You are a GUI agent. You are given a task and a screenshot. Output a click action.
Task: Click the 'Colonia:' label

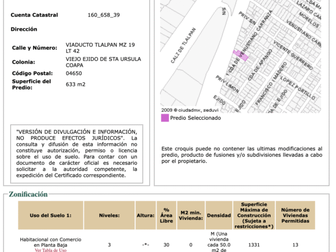[24, 62]
